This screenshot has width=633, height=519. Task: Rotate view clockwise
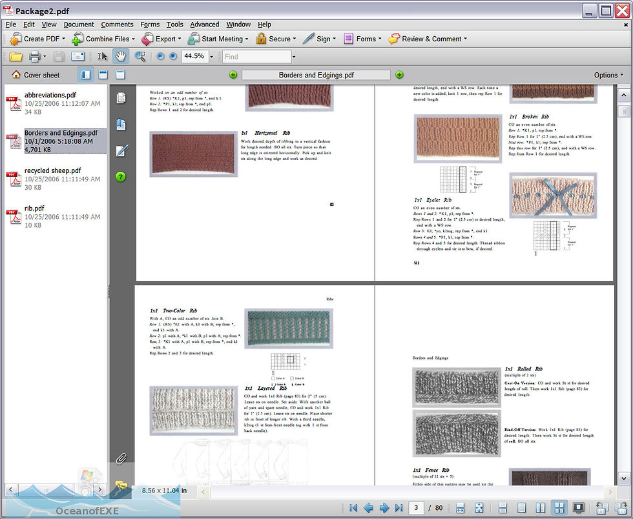(x=621, y=508)
